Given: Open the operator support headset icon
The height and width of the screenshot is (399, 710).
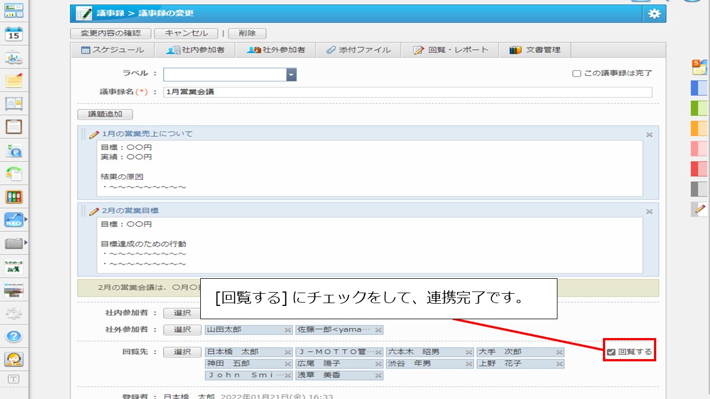Looking at the screenshot, I should (x=14, y=359).
